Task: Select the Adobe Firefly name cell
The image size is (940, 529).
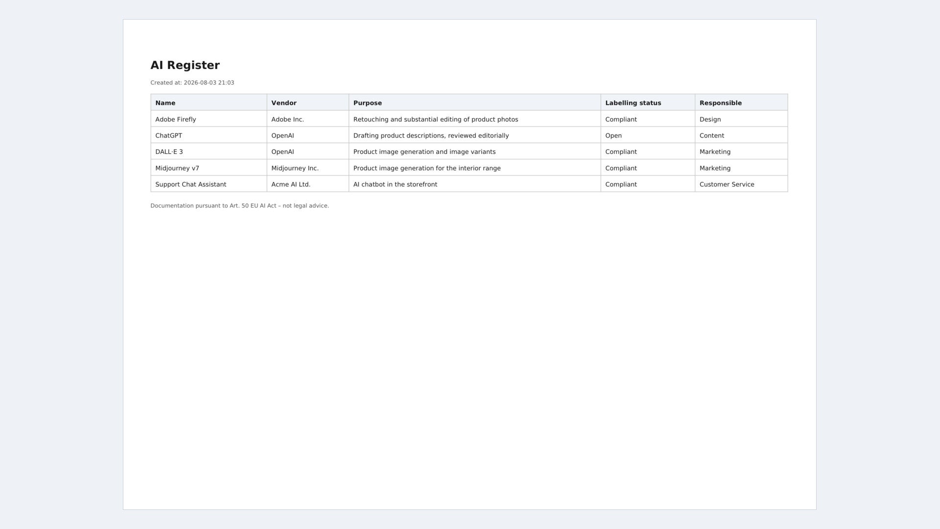Action: pyautogui.click(x=209, y=119)
